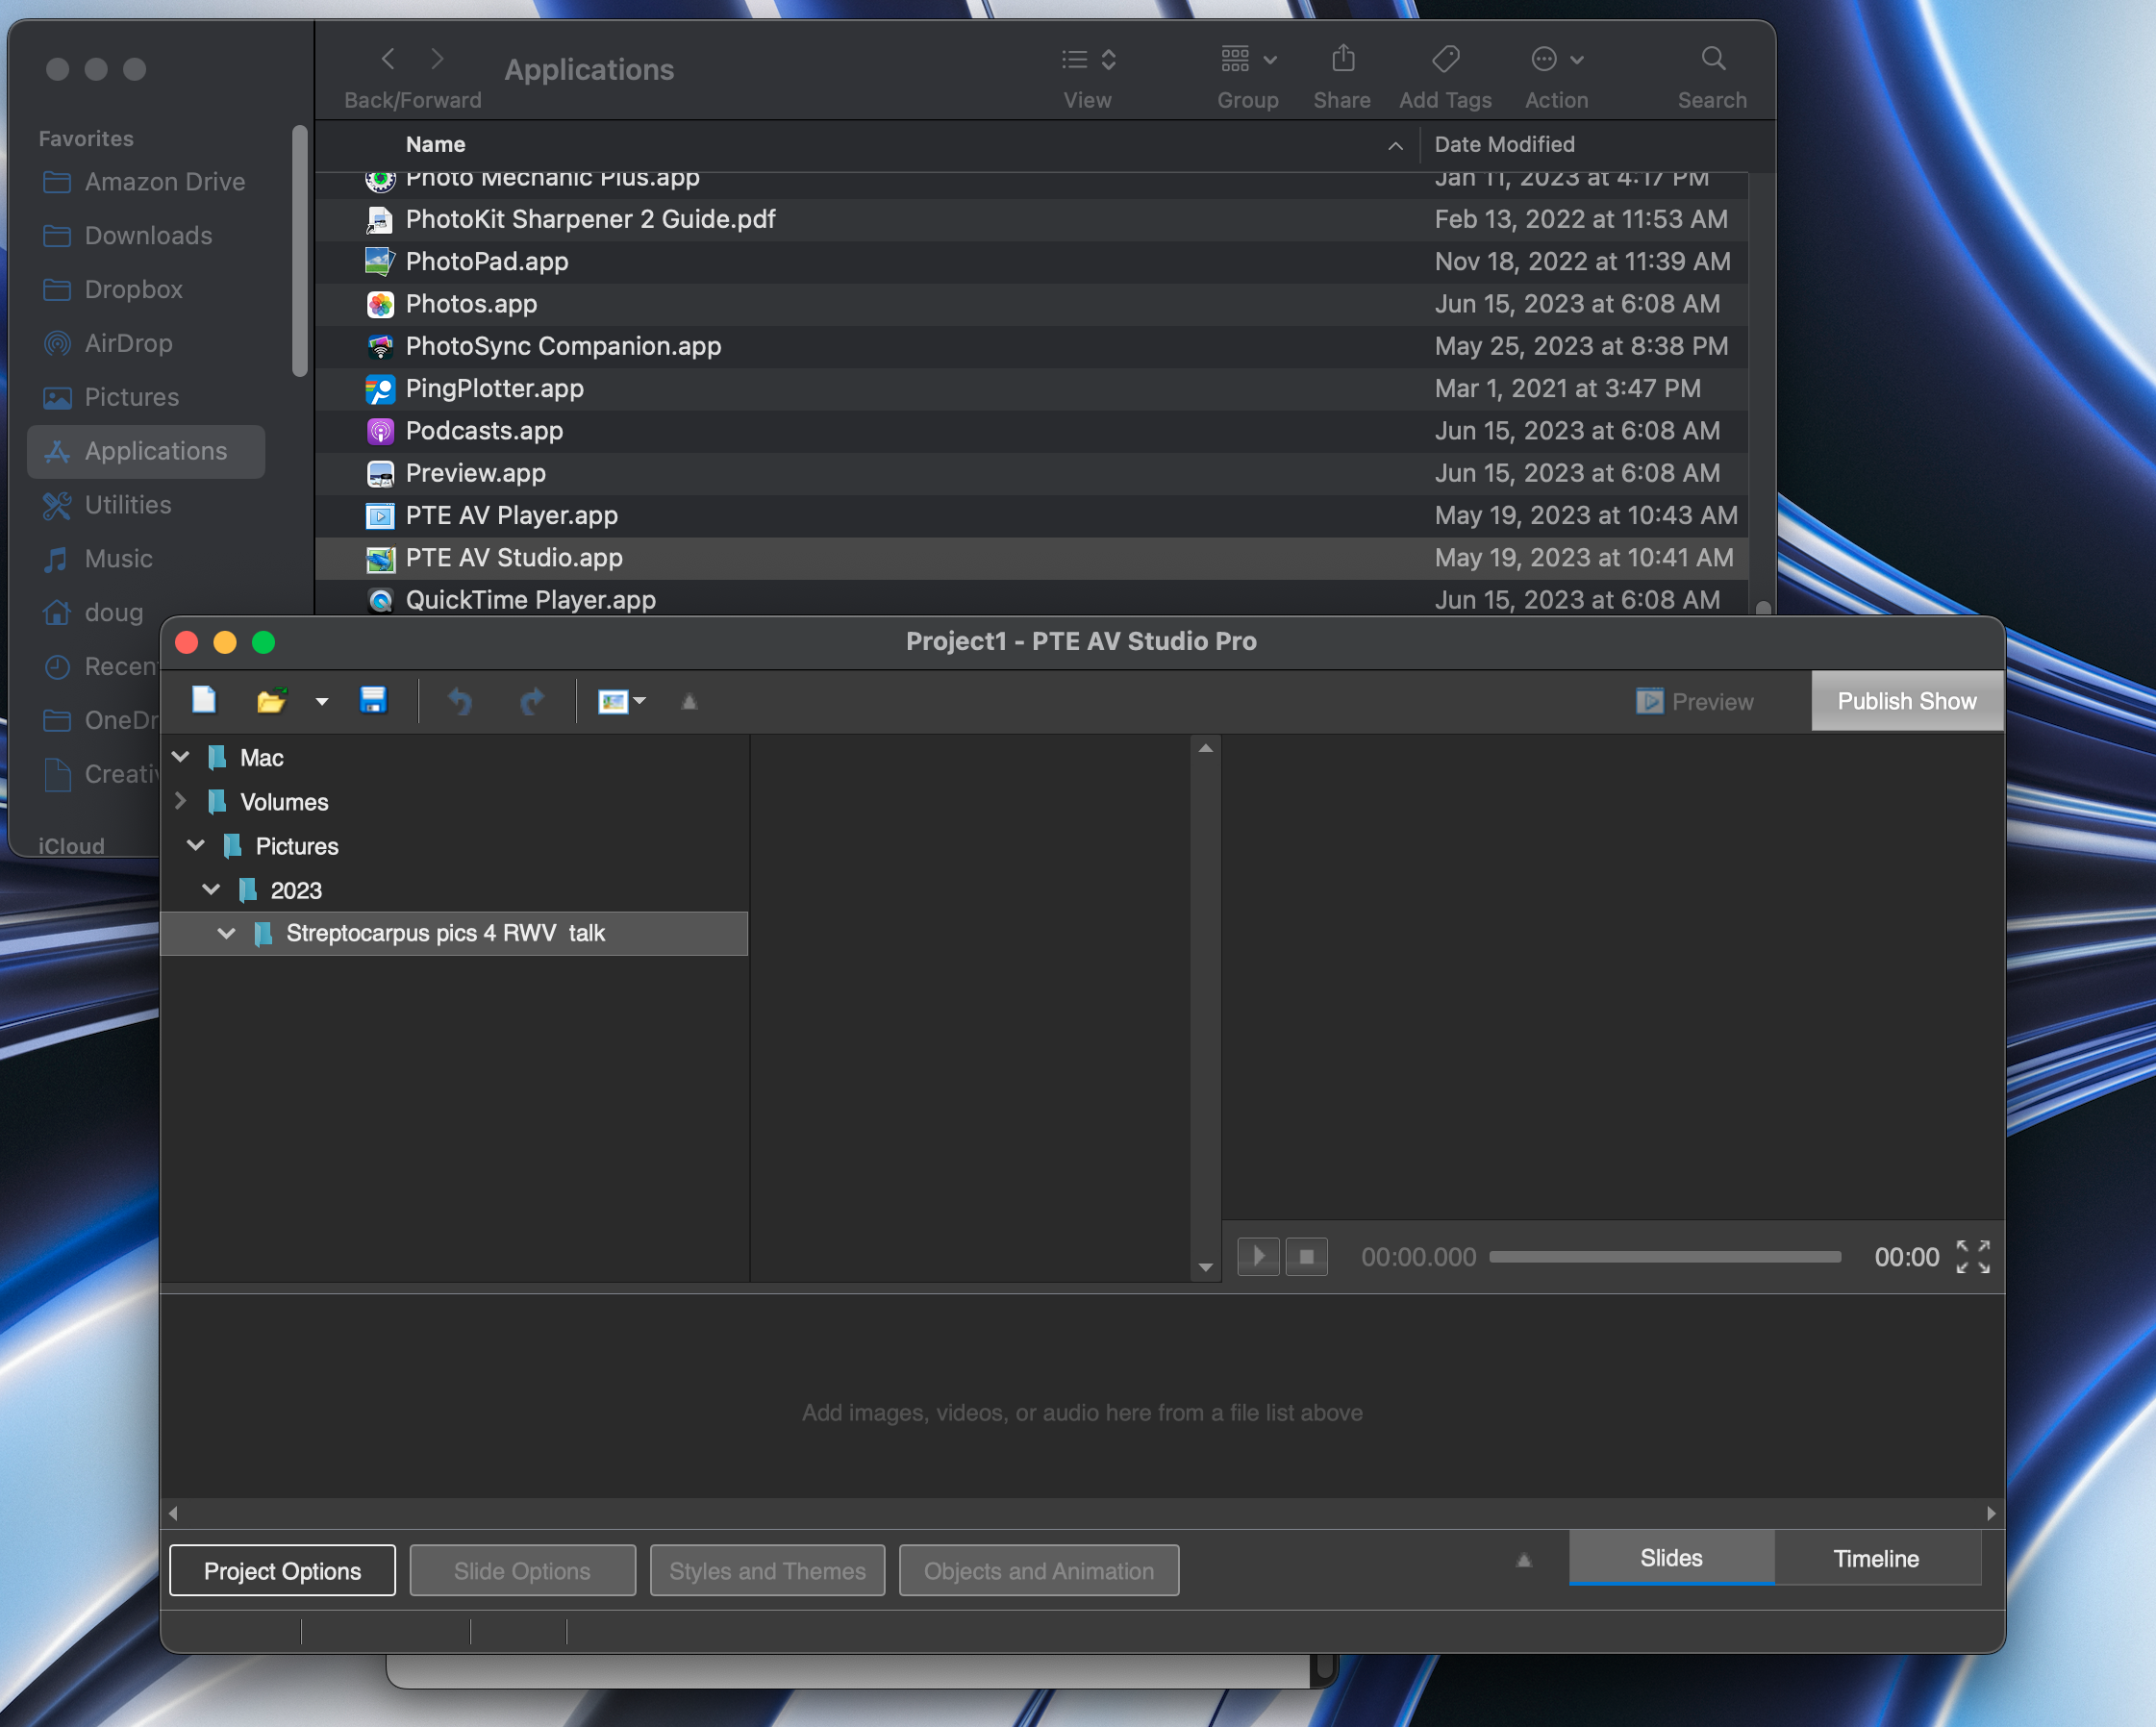Image resolution: width=2156 pixels, height=1727 pixels.
Task: Switch to the Slides tab
Action: coord(1670,1557)
